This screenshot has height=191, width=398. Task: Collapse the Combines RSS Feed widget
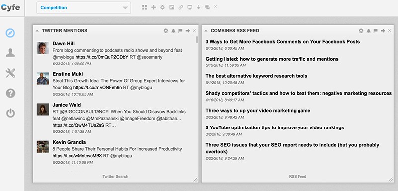tap(206, 31)
